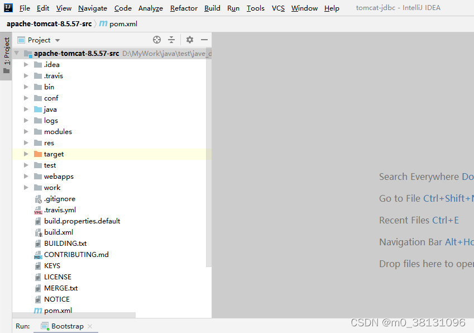The width and height of the screenshot is (474, 333).
Task: Expand the work folder arrow
Action: [26, 188]
